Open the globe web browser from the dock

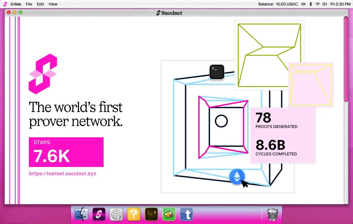coord(116,214)
